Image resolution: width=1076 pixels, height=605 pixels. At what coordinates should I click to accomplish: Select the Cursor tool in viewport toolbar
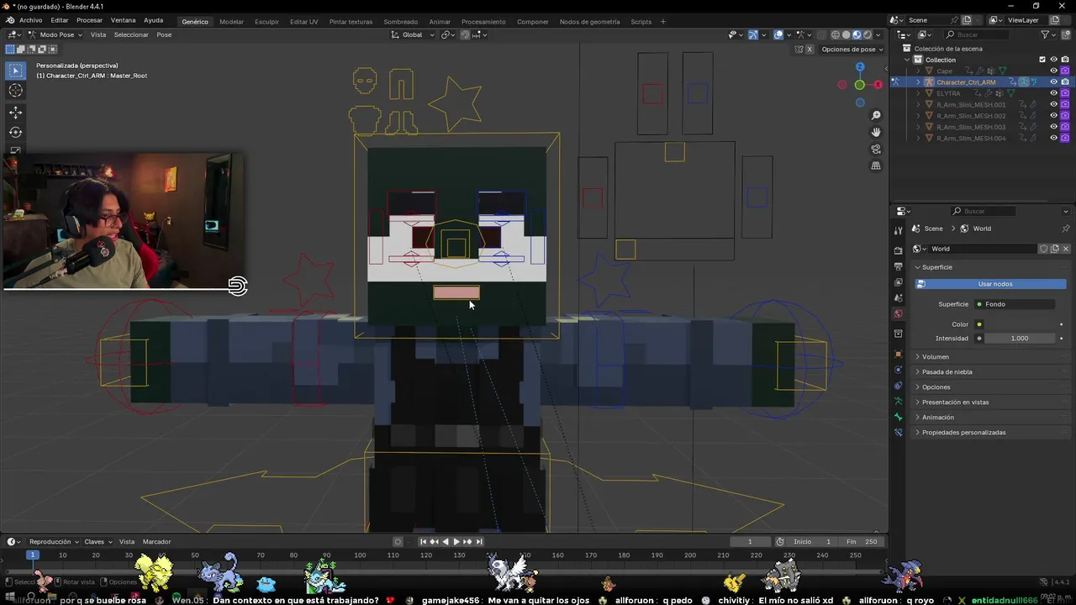[x=16, y=91]
